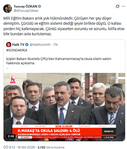Click the Tuncay ÖZKAN display name
The height and width of the screenshot is (149, 127).
pyautogui.click(x=25, y=6)
